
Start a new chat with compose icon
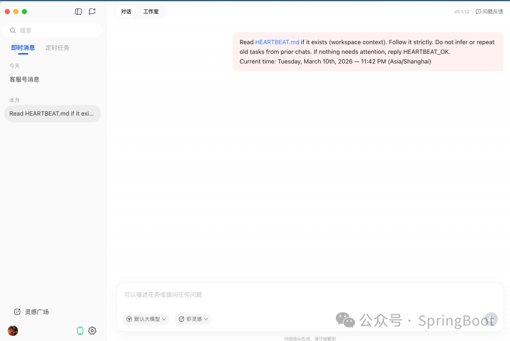(x=93, y=12)
